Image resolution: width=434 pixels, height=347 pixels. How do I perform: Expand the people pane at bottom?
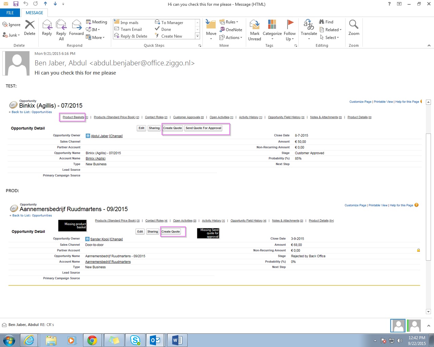point(429,326)
